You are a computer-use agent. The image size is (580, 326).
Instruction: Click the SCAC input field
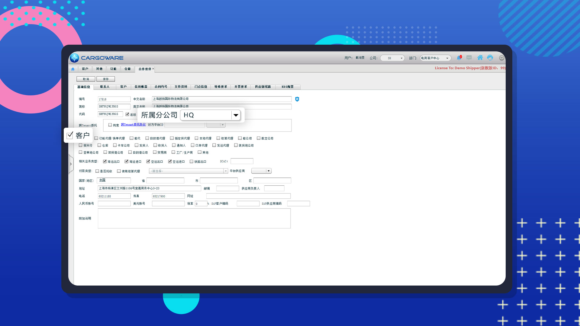242,161
